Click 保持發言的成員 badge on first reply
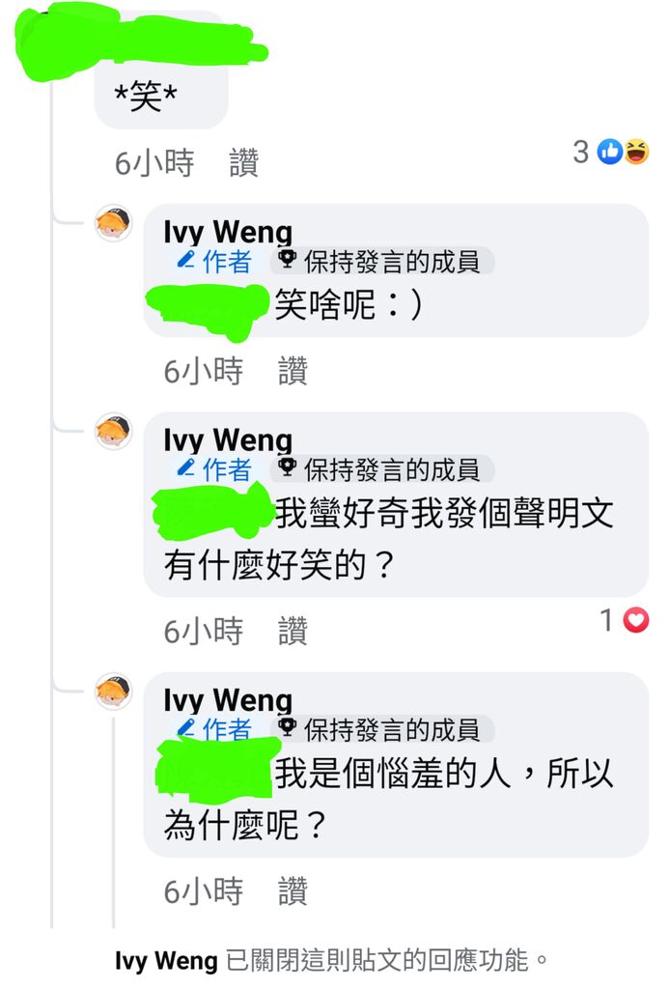The height and width of the screenshot is (989, 669). tap(382, 261)
